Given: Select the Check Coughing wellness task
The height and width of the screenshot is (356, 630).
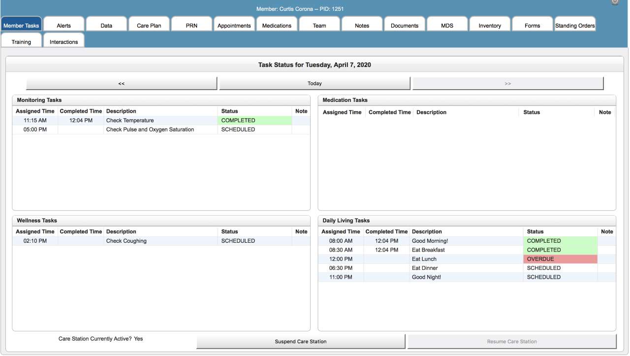Looking at the screenshot, I should 161,241.
